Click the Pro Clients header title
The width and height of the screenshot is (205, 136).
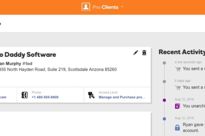[x=105, y=7]
